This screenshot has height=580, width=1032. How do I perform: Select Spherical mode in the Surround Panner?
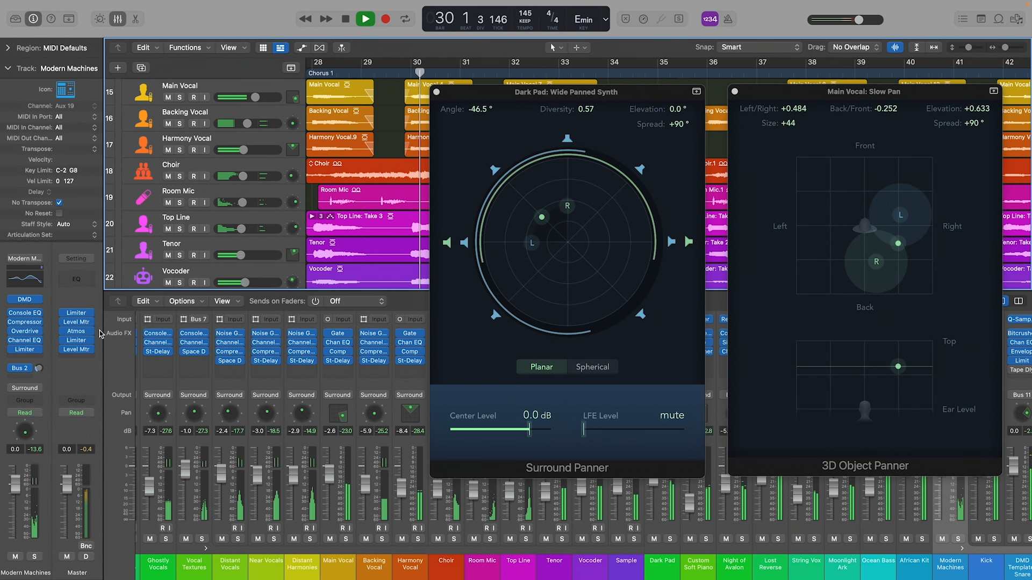click(x=592, y=367)
